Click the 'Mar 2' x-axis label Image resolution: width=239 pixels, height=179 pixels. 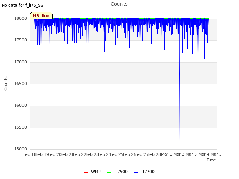click(179, 154)
